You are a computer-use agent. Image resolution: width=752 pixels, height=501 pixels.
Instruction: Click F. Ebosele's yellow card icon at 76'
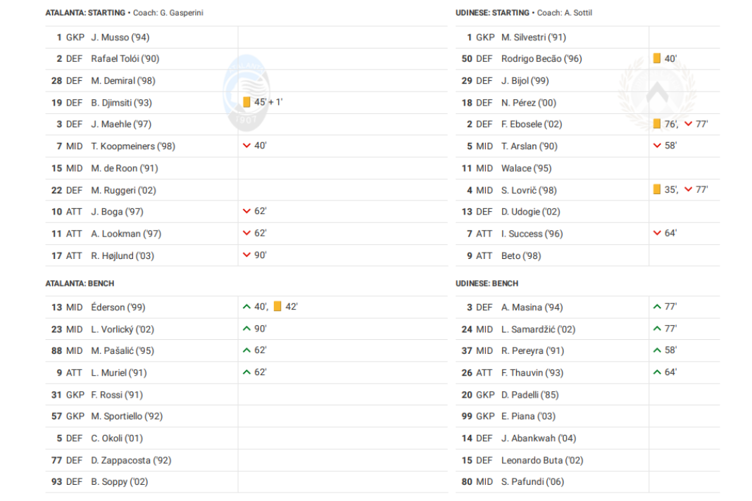(x=657, y=124)
